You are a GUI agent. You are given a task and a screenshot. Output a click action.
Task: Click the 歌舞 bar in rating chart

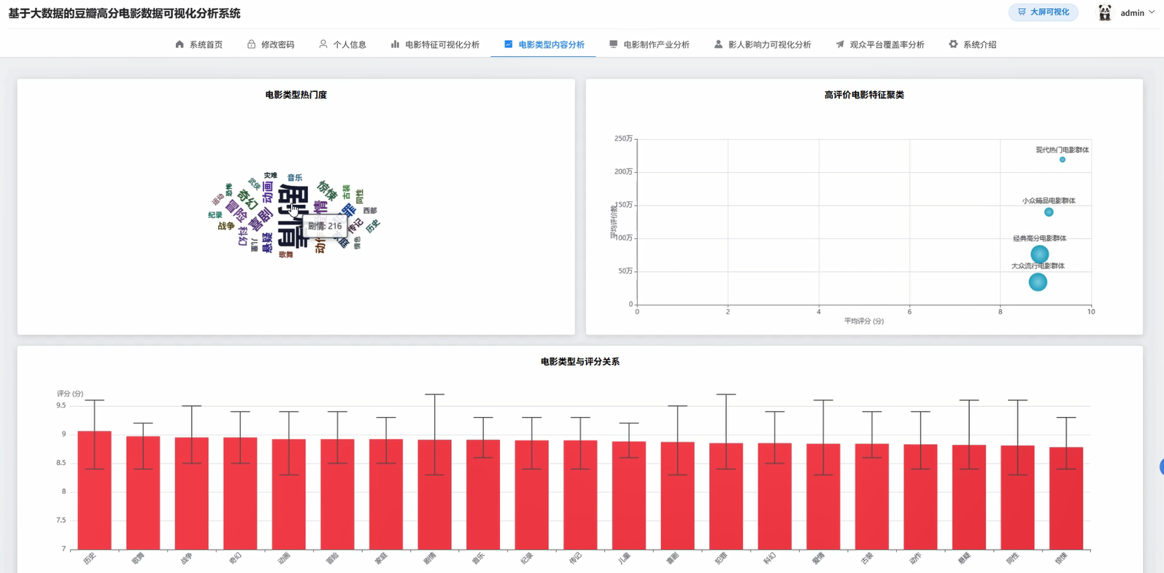143,493
